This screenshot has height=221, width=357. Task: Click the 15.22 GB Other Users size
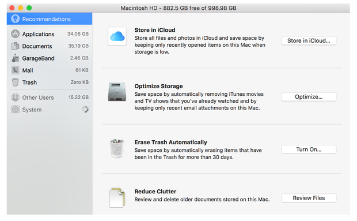(78, 98)
